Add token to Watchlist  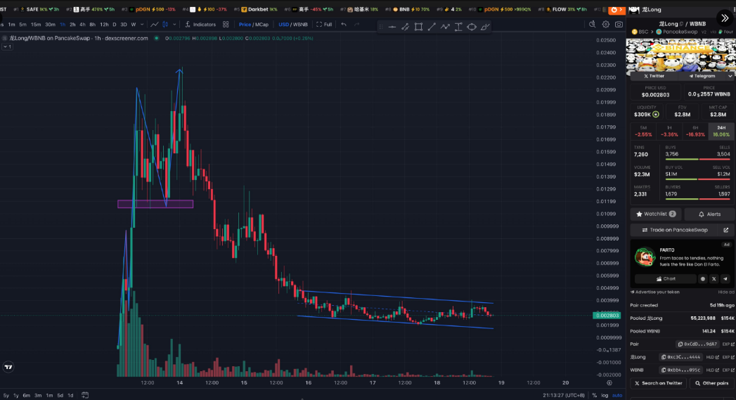pos(655,214)
